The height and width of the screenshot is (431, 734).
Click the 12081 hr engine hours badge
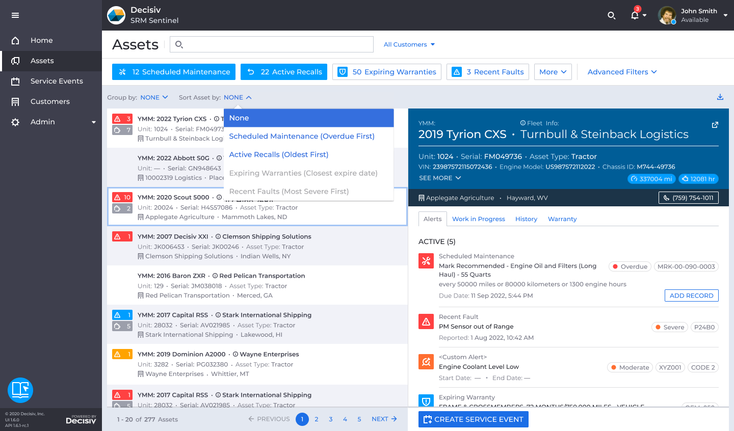click(698, 179)
